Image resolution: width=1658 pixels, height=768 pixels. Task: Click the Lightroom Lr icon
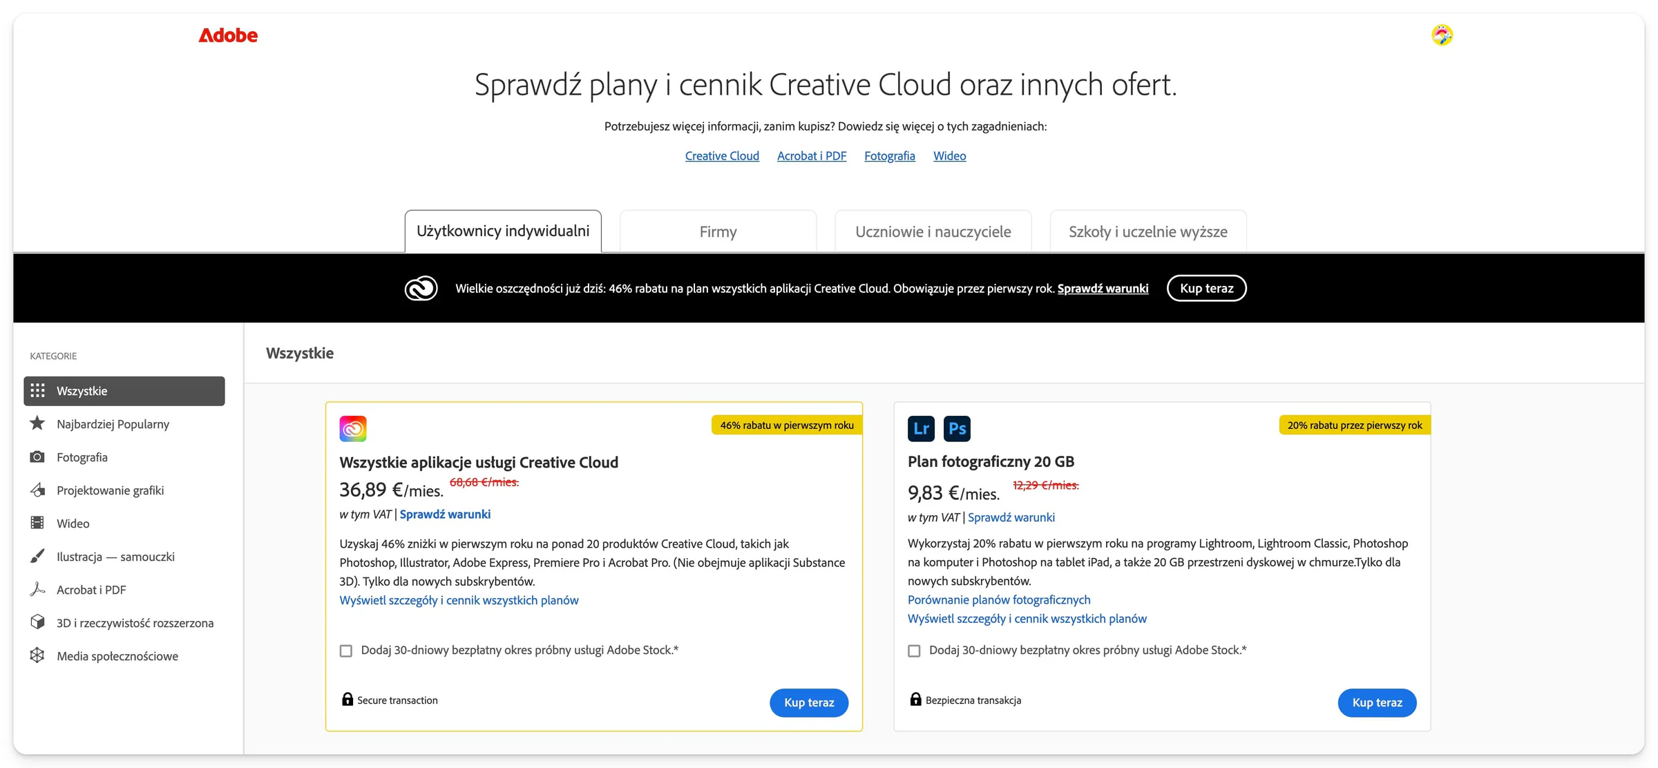point(921,428)
